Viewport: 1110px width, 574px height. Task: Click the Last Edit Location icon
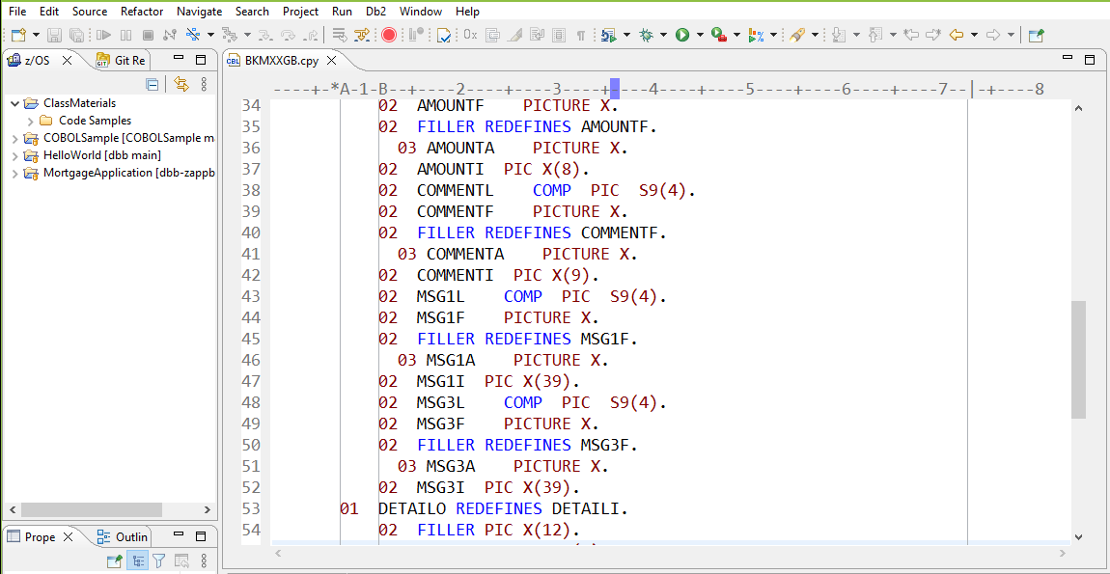[912, 35]
